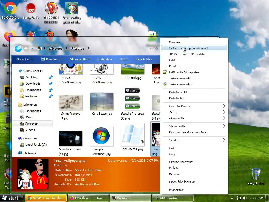Expand the chevron between Libraries and Pictures

67,48
